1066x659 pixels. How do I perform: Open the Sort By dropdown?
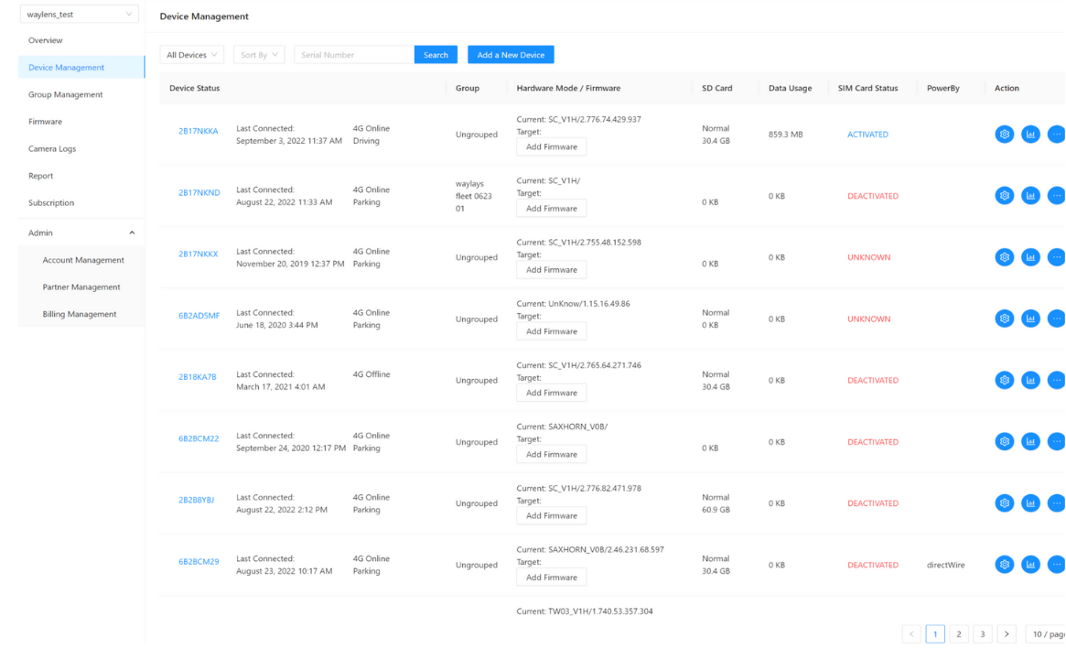coord(259,54)
